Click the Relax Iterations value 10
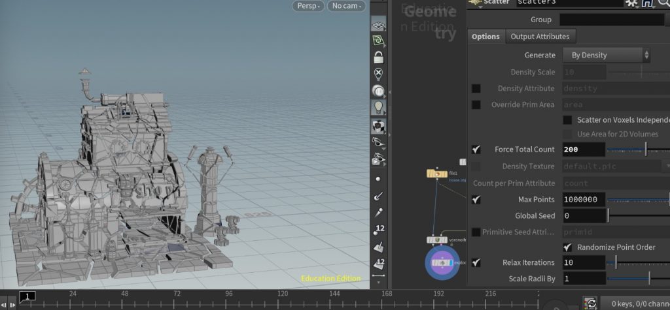Viewport: 670px width, 310px height. pos(584,262)
